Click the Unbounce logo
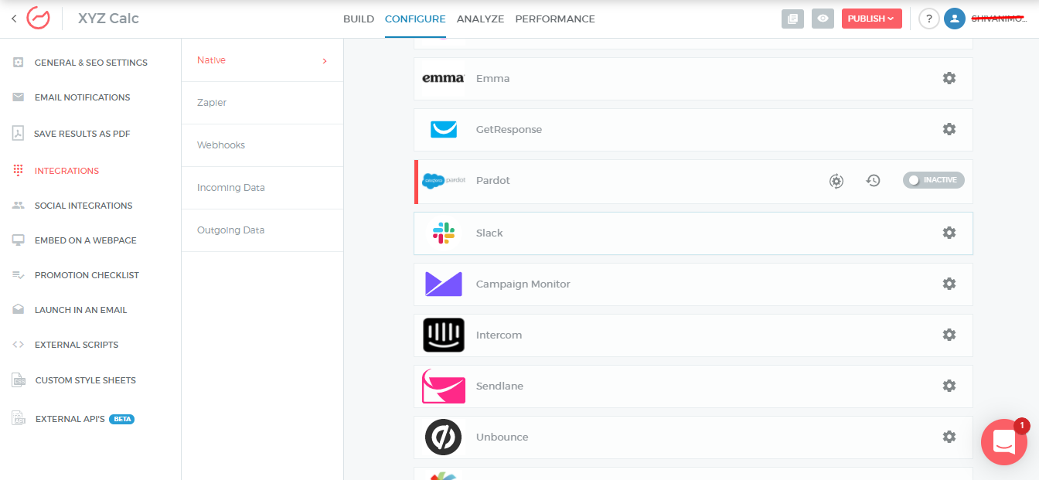 444,437
